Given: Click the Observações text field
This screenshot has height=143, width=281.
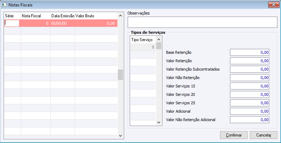Looking at the screenshot, I should 202,22.
